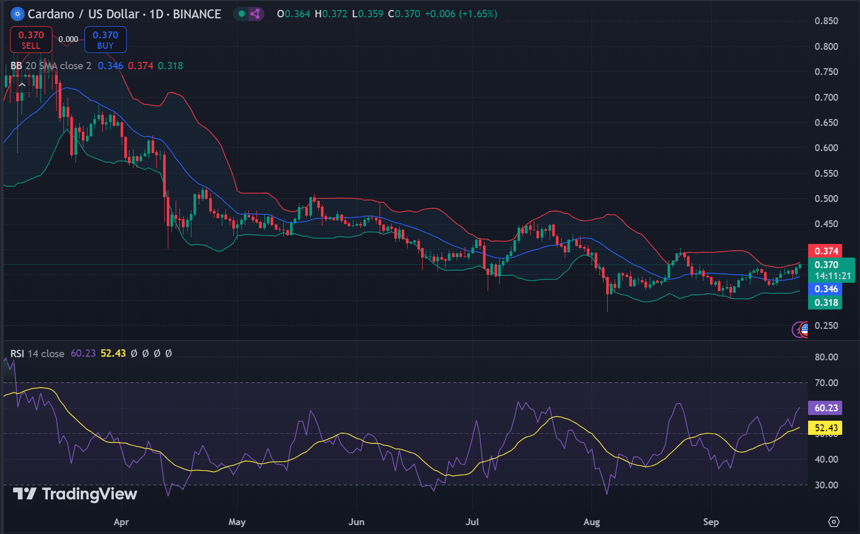Click the yellow 52.43 RSI average label
Screen dimensions: 860x534
tap(825, 428)
